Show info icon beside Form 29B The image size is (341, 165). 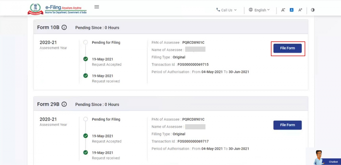point(64,104)
